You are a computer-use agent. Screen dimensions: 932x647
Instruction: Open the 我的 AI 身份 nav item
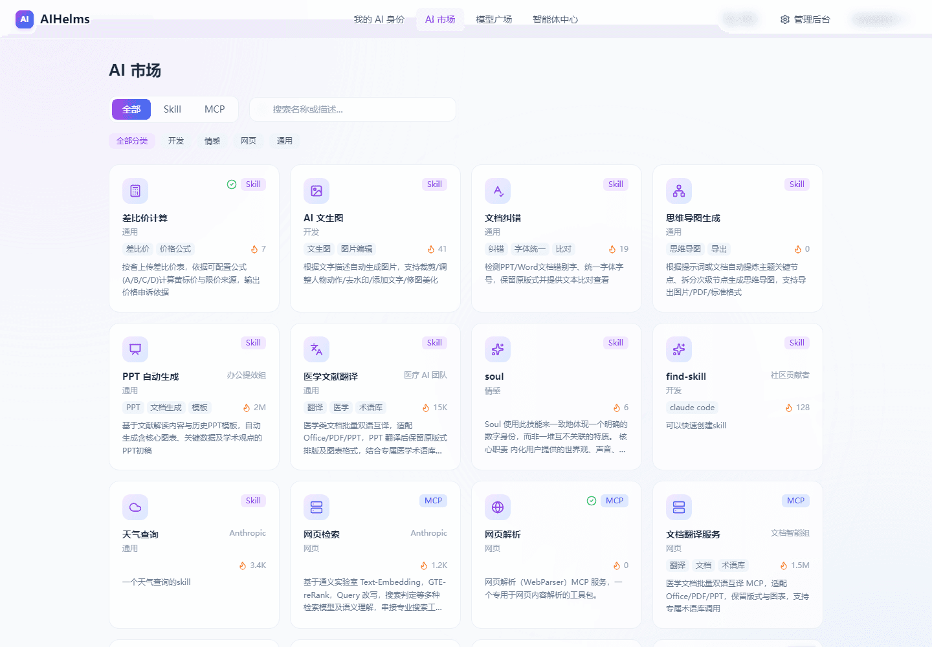tap(379, 19)
